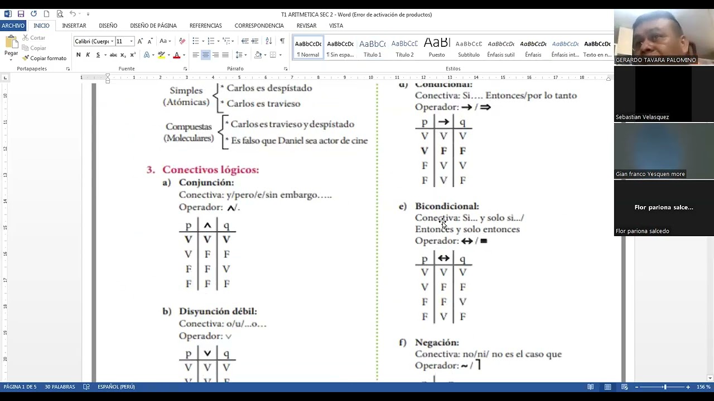This screenshot has height=401, width=714.
Task: Toggle superscript formatting
Action: [132, 55]
